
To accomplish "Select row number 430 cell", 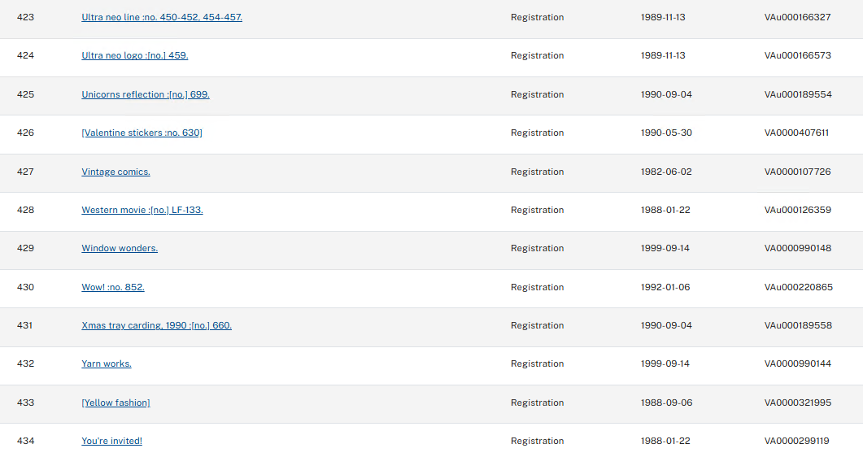I will [x=25, y=287].
